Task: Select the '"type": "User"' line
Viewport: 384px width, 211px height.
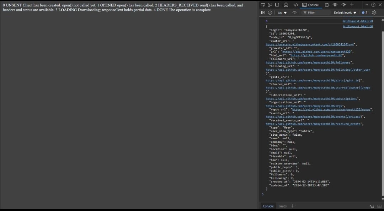Action: click(x=281, y=128)
